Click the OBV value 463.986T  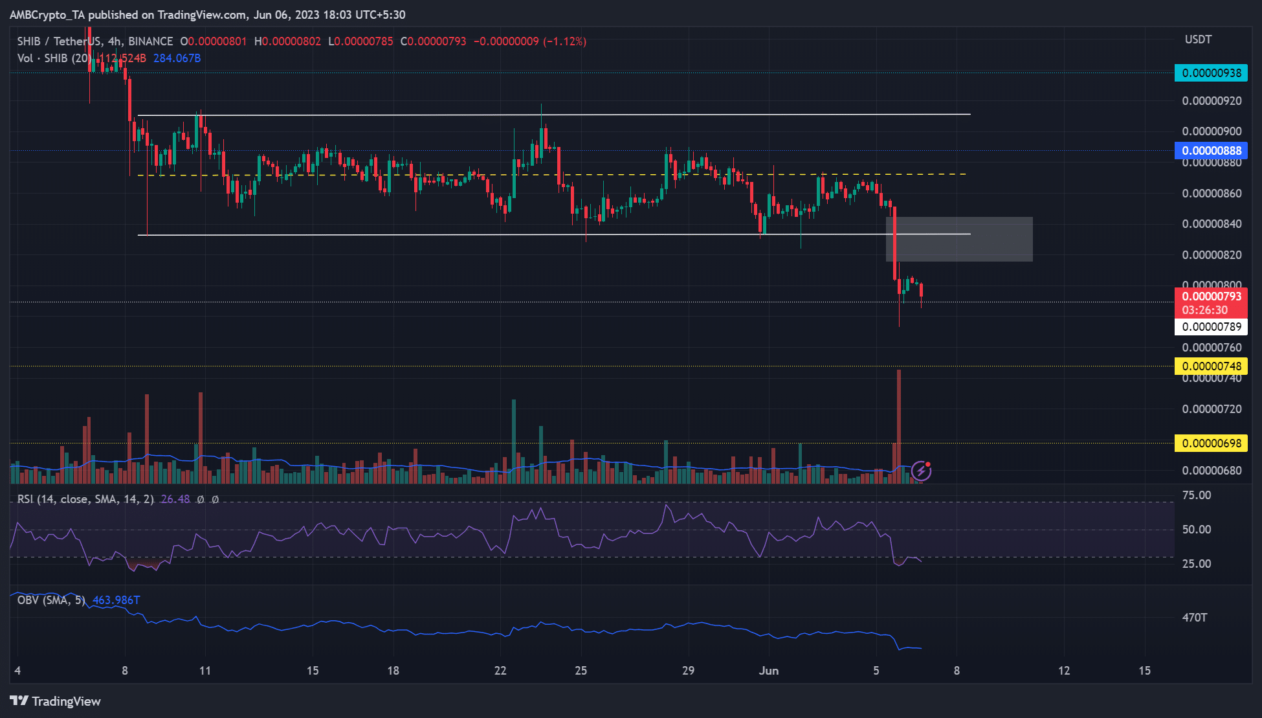pos(116,600)
